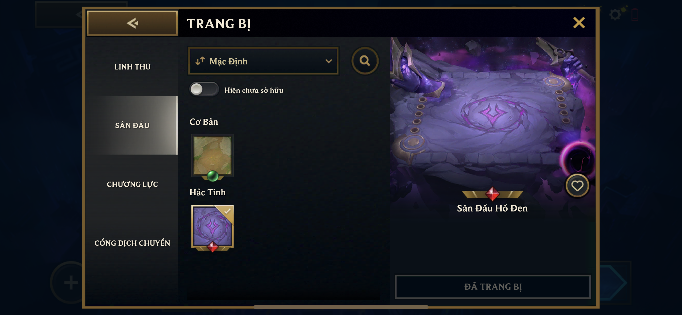Open the CỔNG DỊCH CHUYỂN tab
Screen dimensions: 682x315
132,243
